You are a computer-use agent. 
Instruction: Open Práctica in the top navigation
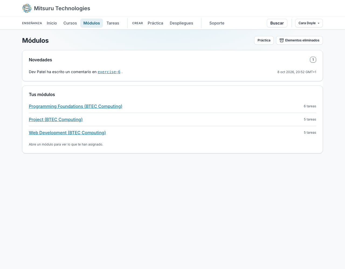[x=156, y=23]
